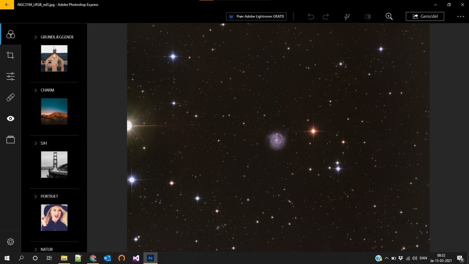Open the Dropbox tray icon

point(401,258)
